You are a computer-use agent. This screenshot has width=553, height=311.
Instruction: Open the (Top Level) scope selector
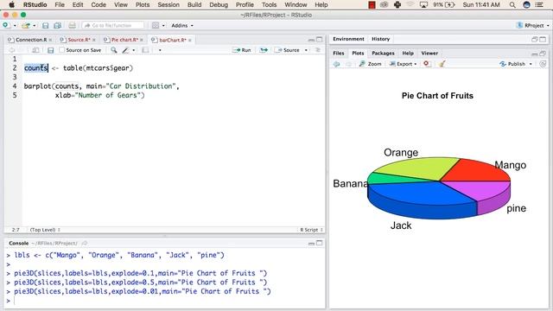(x=45, y=230)
